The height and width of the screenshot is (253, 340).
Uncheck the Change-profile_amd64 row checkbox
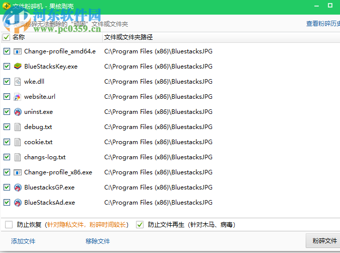click(7, 51)
